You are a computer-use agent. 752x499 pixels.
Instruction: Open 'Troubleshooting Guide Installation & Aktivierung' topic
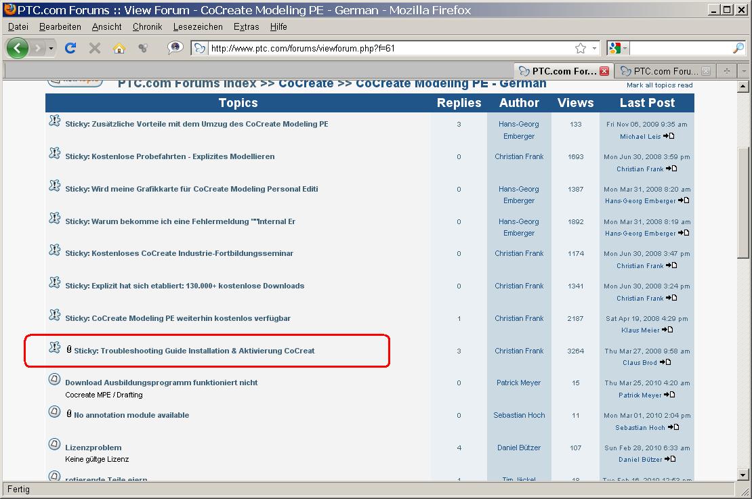pos(194,351)
